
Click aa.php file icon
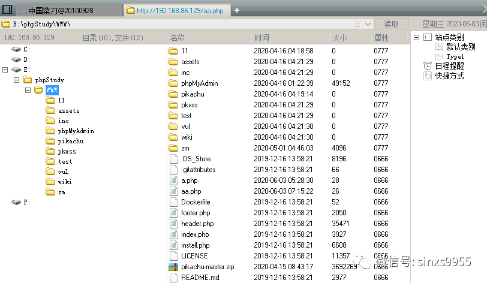pyautogui.click(x=173, y=191)
